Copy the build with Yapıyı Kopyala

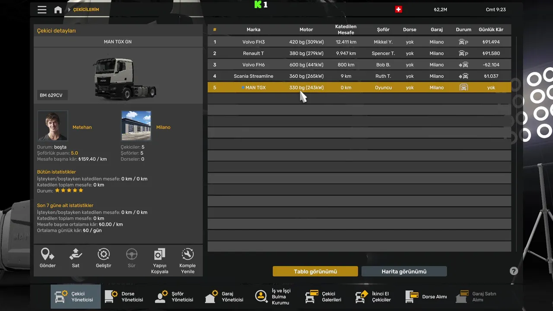click(159, 261)
